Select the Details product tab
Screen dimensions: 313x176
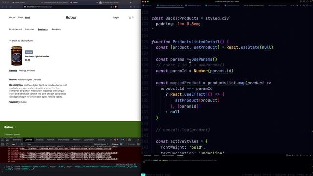(x=13, y=70)
